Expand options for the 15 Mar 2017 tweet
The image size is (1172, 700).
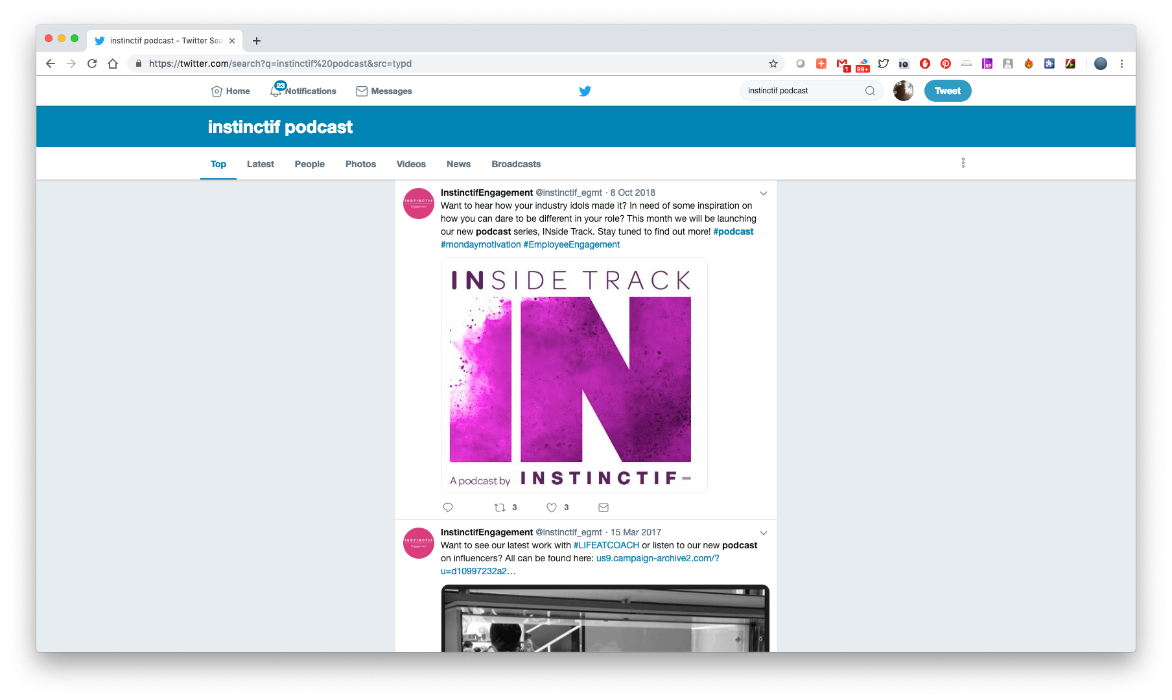(x=764, y=533)
